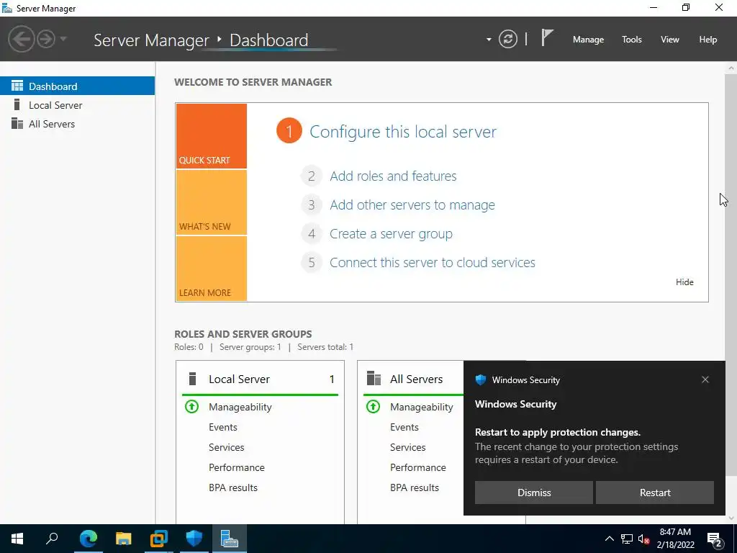Viewport: 737px width, 553px height.
Task: Open BPA results under Local Server tile
Action: coord(233,488)
